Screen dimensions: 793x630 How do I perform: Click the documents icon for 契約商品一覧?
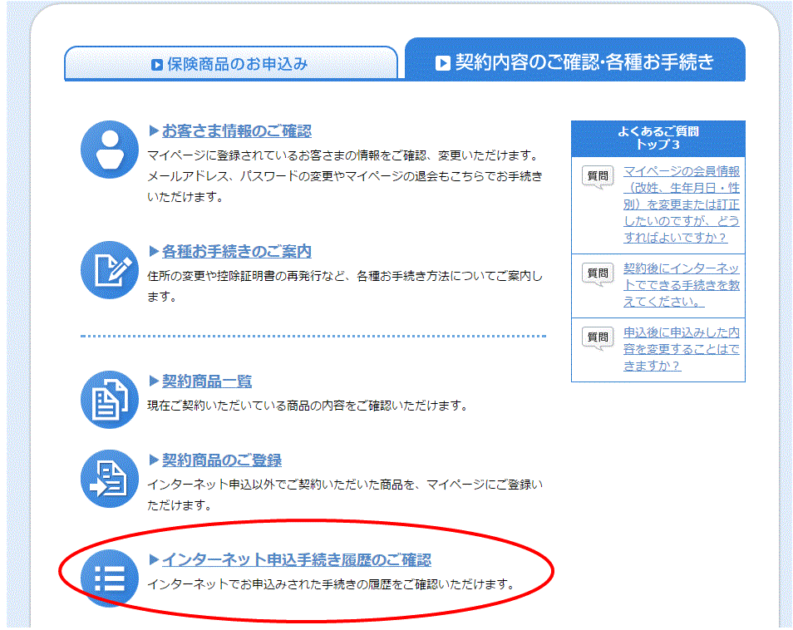pyautogui.click(x=110, y=400)
